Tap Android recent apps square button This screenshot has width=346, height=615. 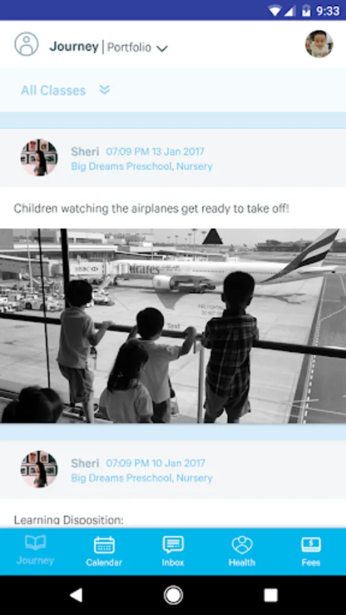click(x=271, y=595)
